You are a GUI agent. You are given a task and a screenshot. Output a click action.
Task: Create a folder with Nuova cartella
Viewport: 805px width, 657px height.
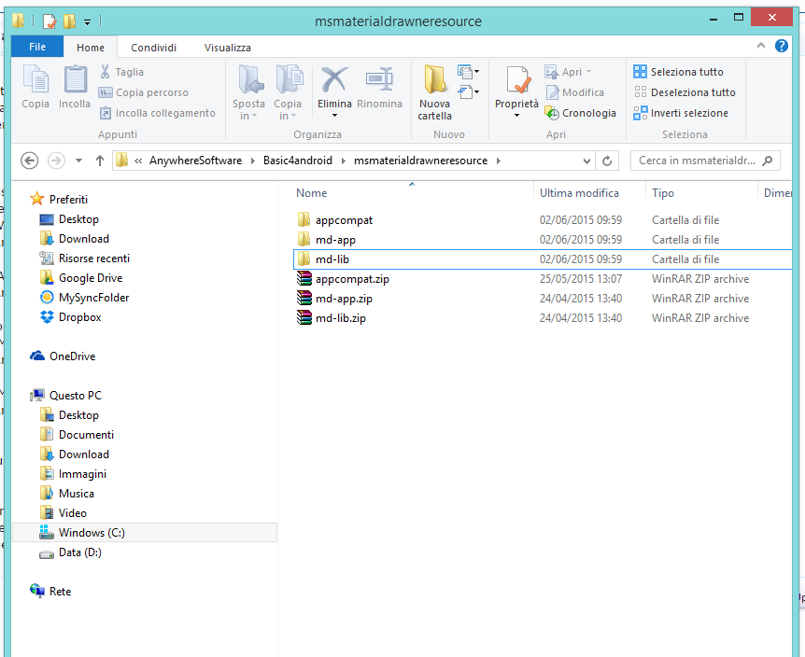click(435, 92)
